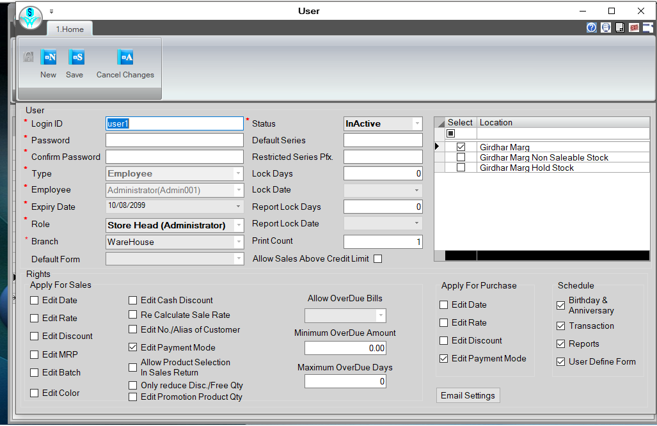This screenshot has width=657, height=426.
Task: Click the red EXIT icon
Action: click(634, 28)
